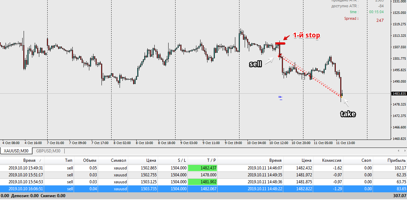
Task: Click the close time 2019.10.11 14:46:07
Action: (265, 168)
